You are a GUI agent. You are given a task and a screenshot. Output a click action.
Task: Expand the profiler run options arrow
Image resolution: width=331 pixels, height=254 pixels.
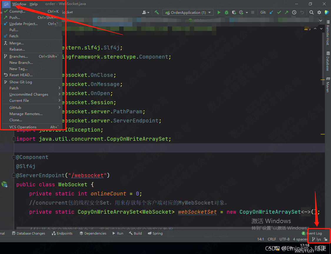click(x=247, y=13)
